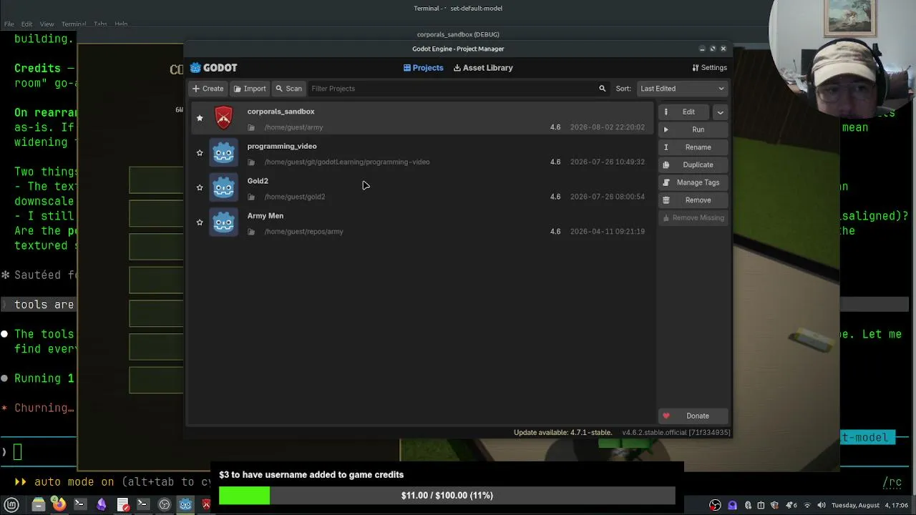Launch Firefox from the taskbar
Image resolution: width=916 pixels, height=515 pixels.
(59, 505)
